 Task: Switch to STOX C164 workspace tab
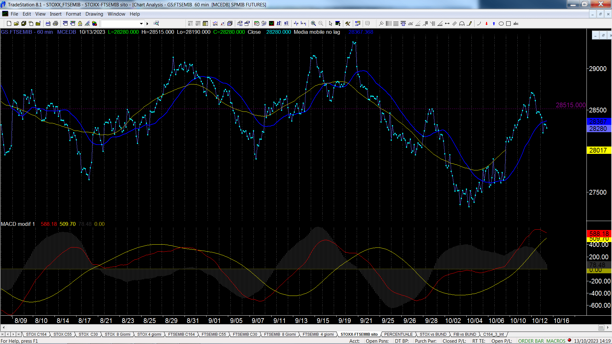pos(36,334)
